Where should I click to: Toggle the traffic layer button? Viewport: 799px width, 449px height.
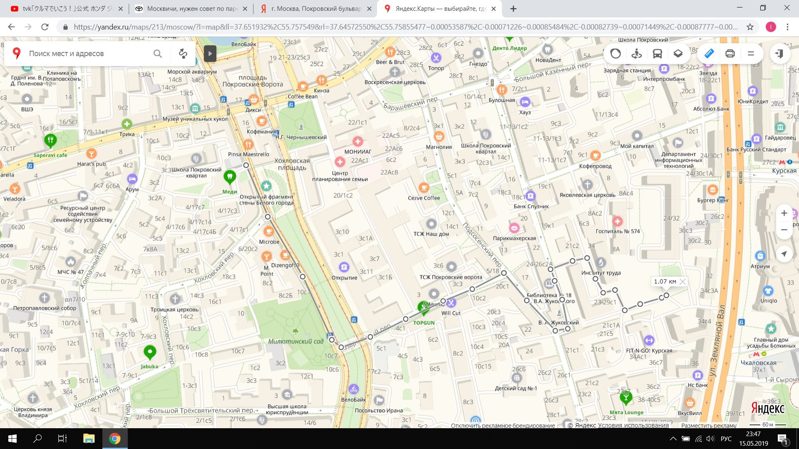click(x=615, y=53)
